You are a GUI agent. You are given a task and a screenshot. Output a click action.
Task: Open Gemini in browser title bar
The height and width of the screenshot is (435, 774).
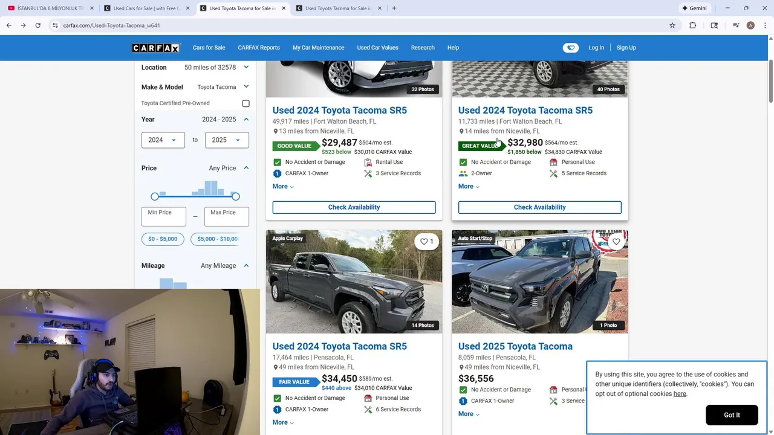click(x=694, y=8)
